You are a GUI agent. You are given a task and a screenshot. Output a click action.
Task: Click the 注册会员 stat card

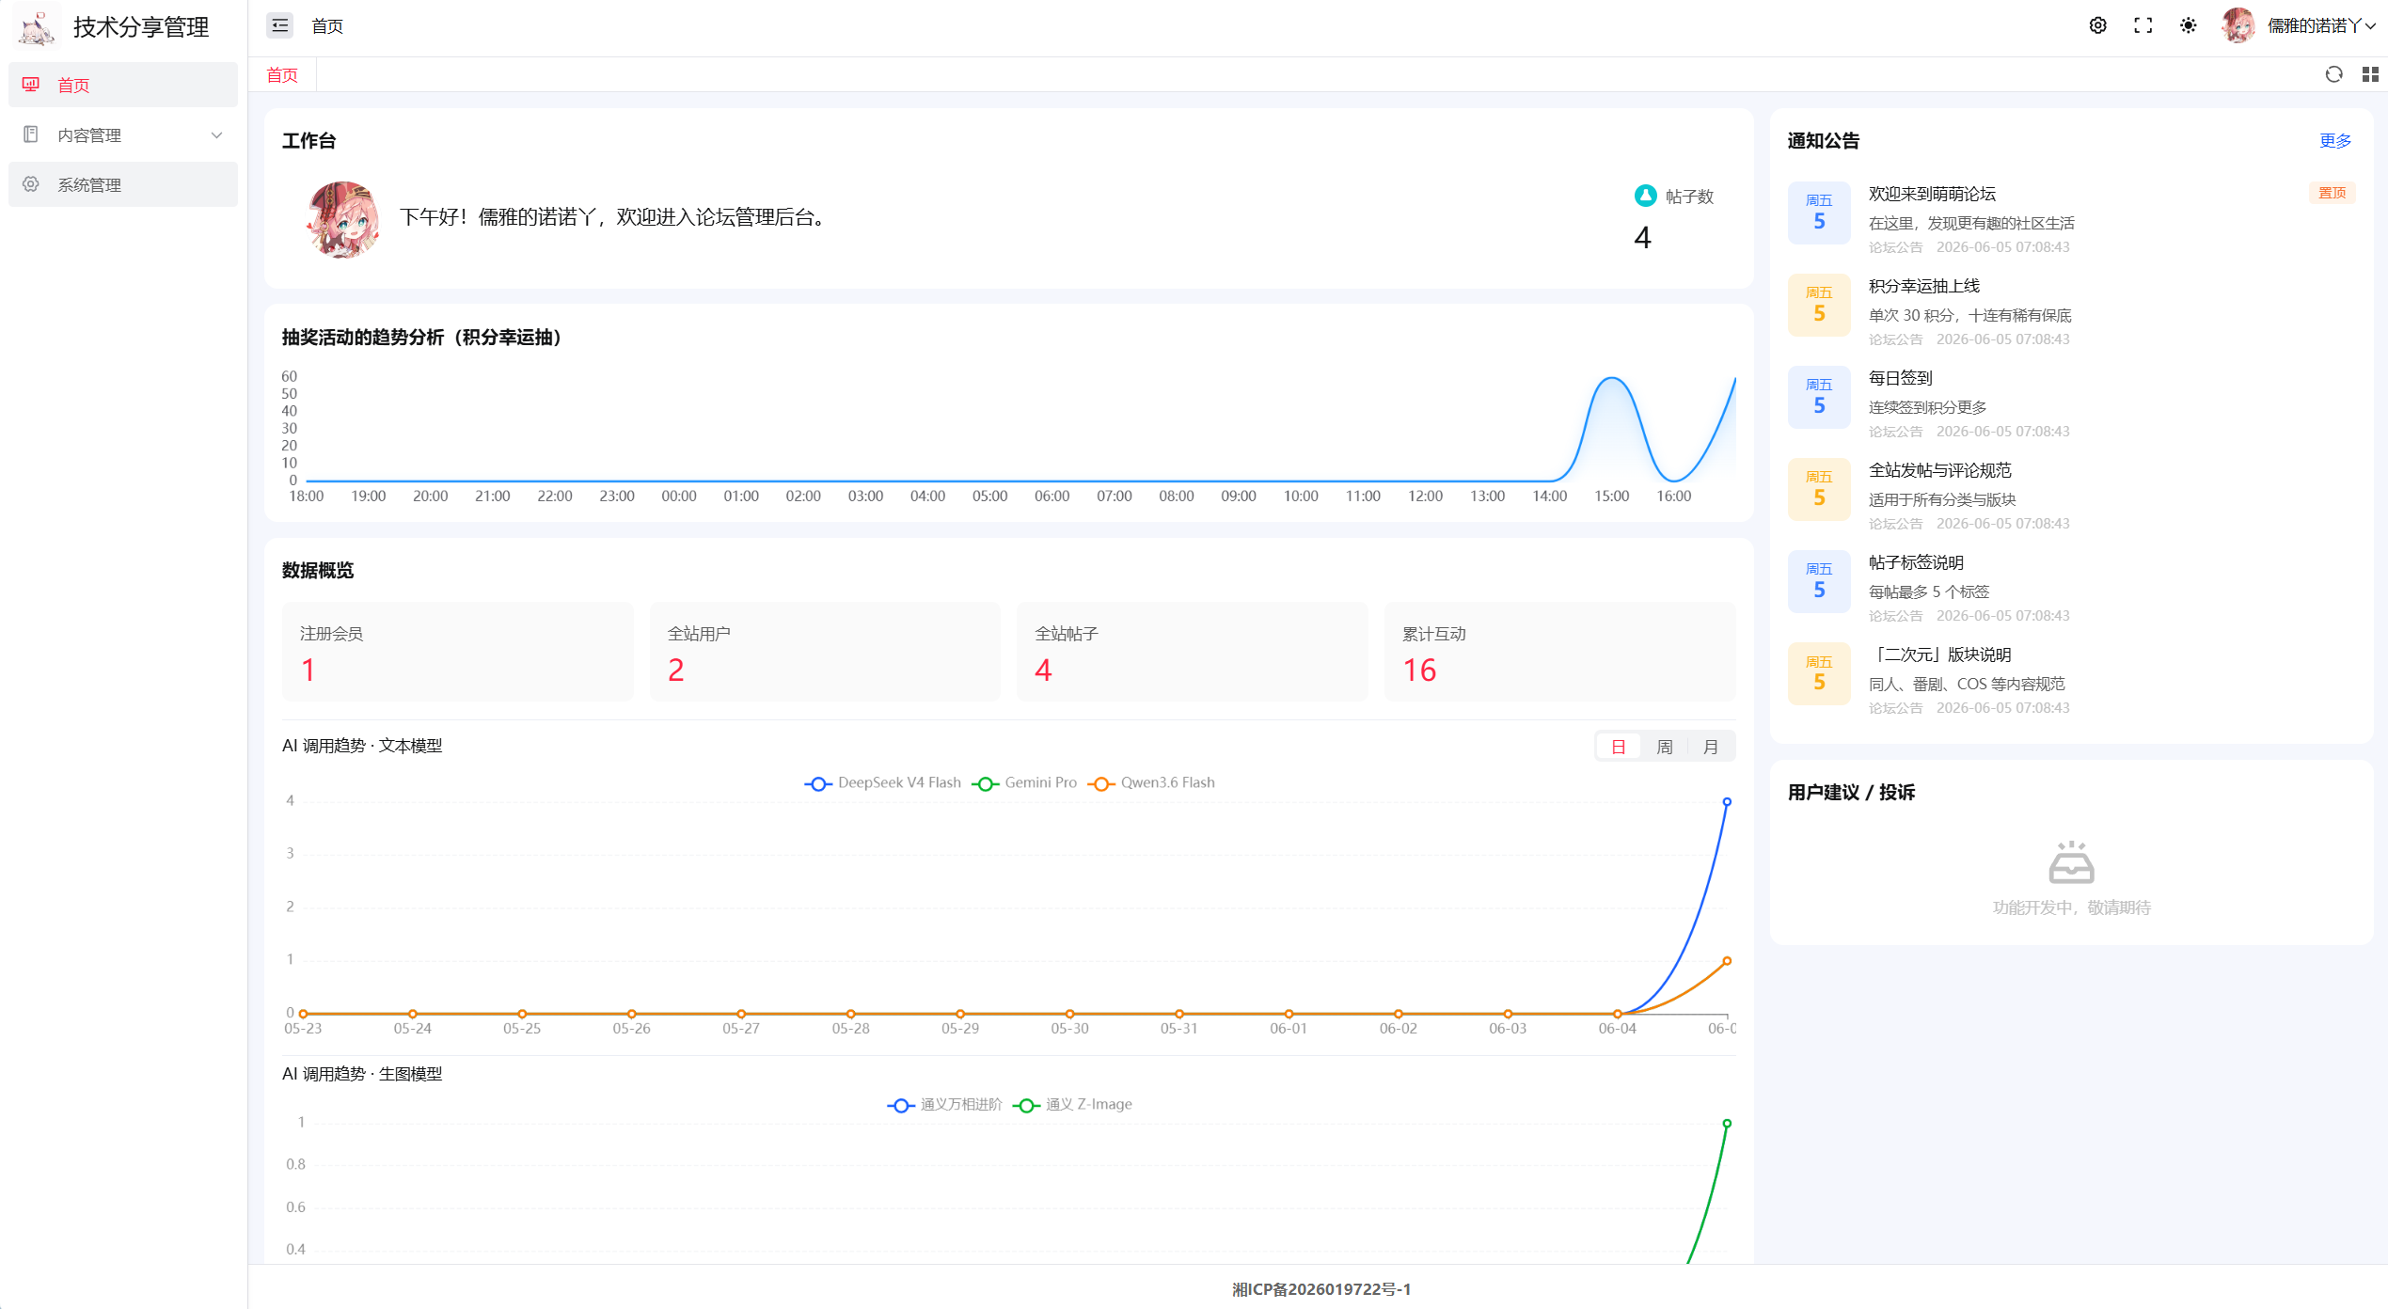457,652
